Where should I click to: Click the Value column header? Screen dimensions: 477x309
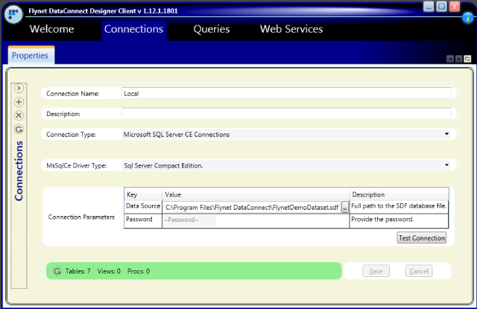256,194
